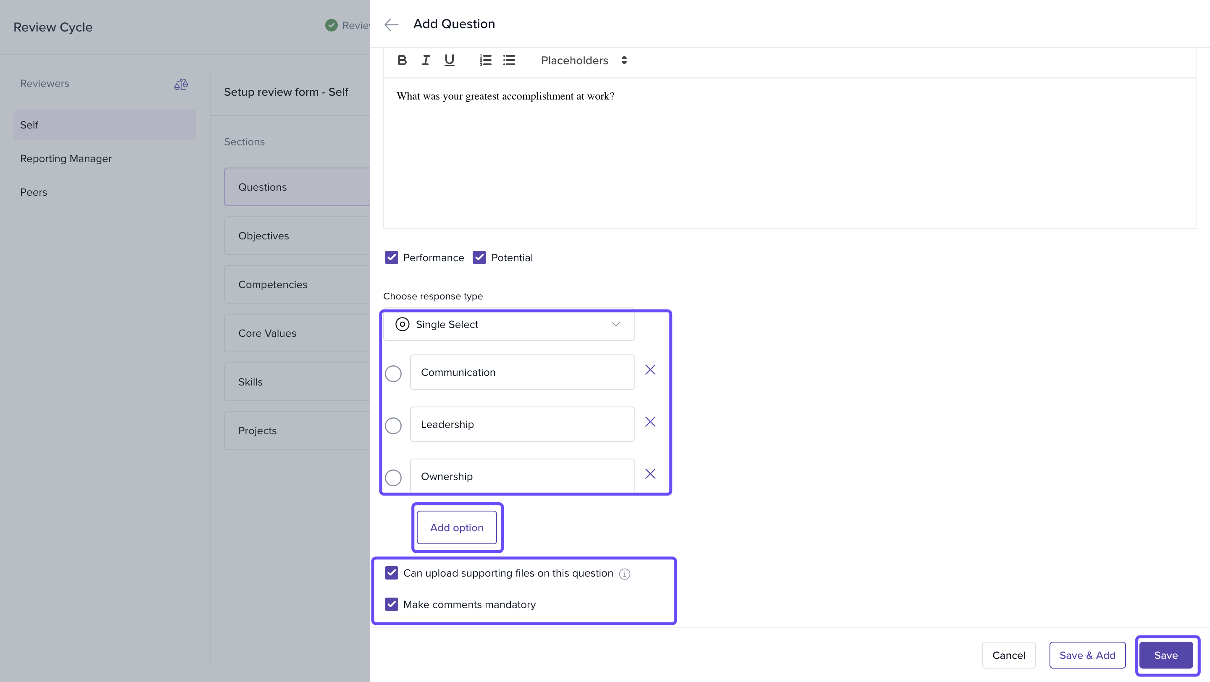The height and width of the screenshot is (682, 1210).
Task: Underline the selected question text
Action: [x=449, y=60]
